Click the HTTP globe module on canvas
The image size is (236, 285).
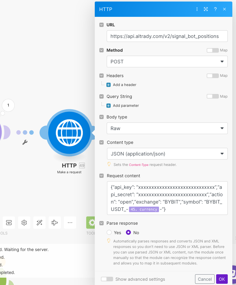pos(69,133)
